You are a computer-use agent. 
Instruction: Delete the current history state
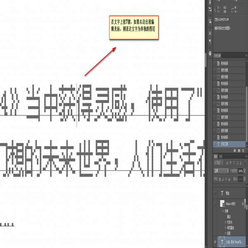pos(243,150)
